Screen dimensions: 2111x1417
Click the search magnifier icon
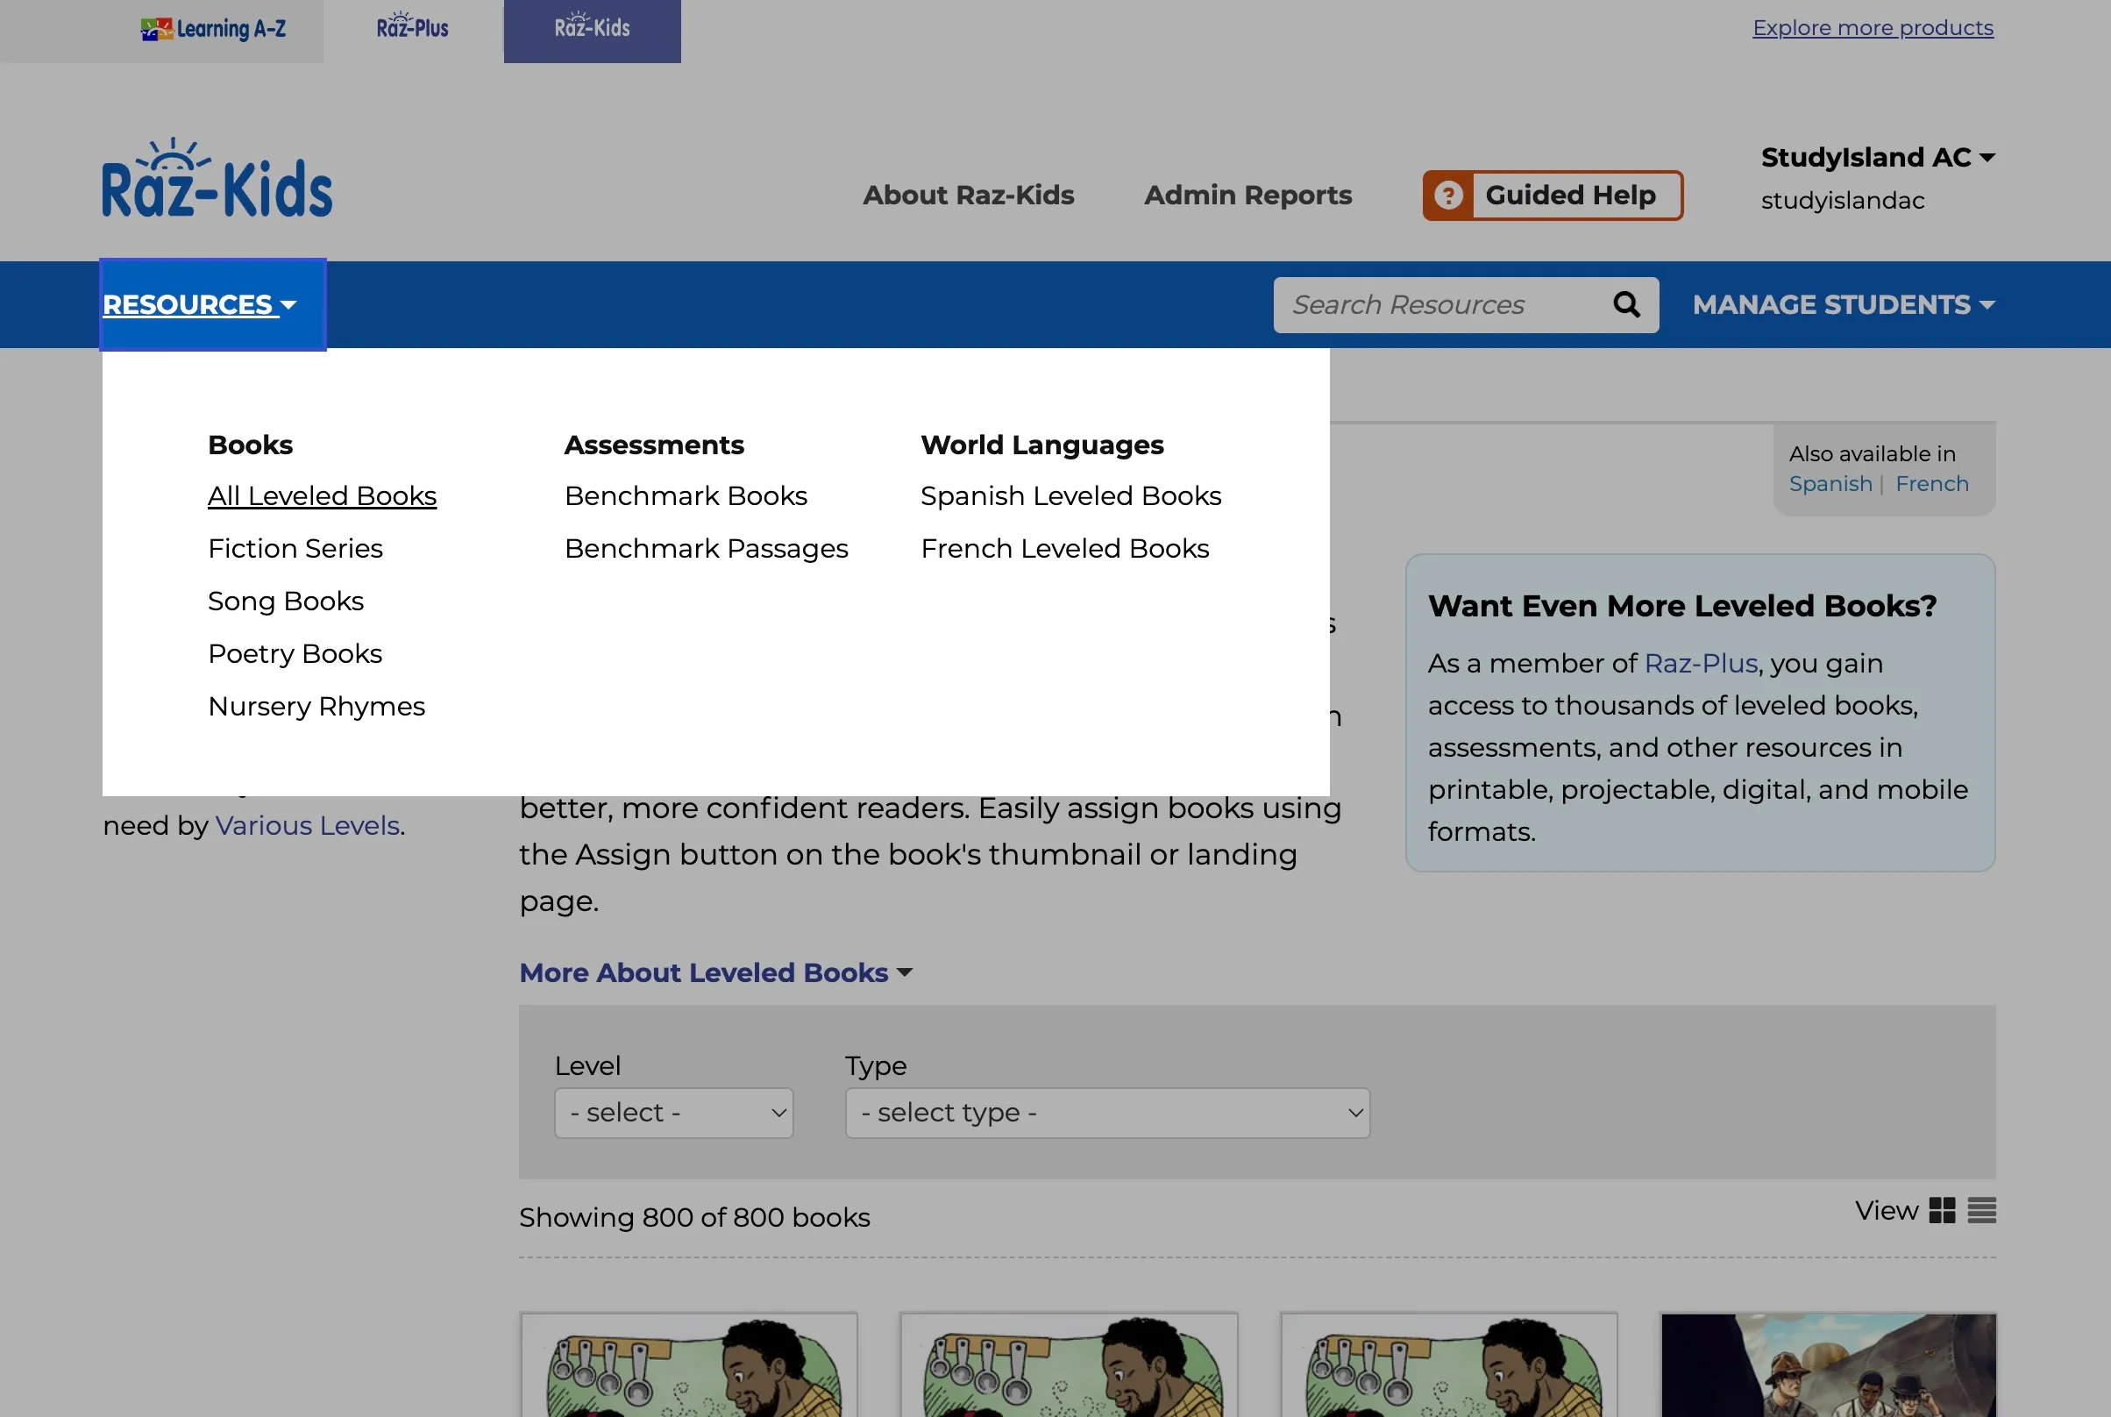pos(1626,304)
